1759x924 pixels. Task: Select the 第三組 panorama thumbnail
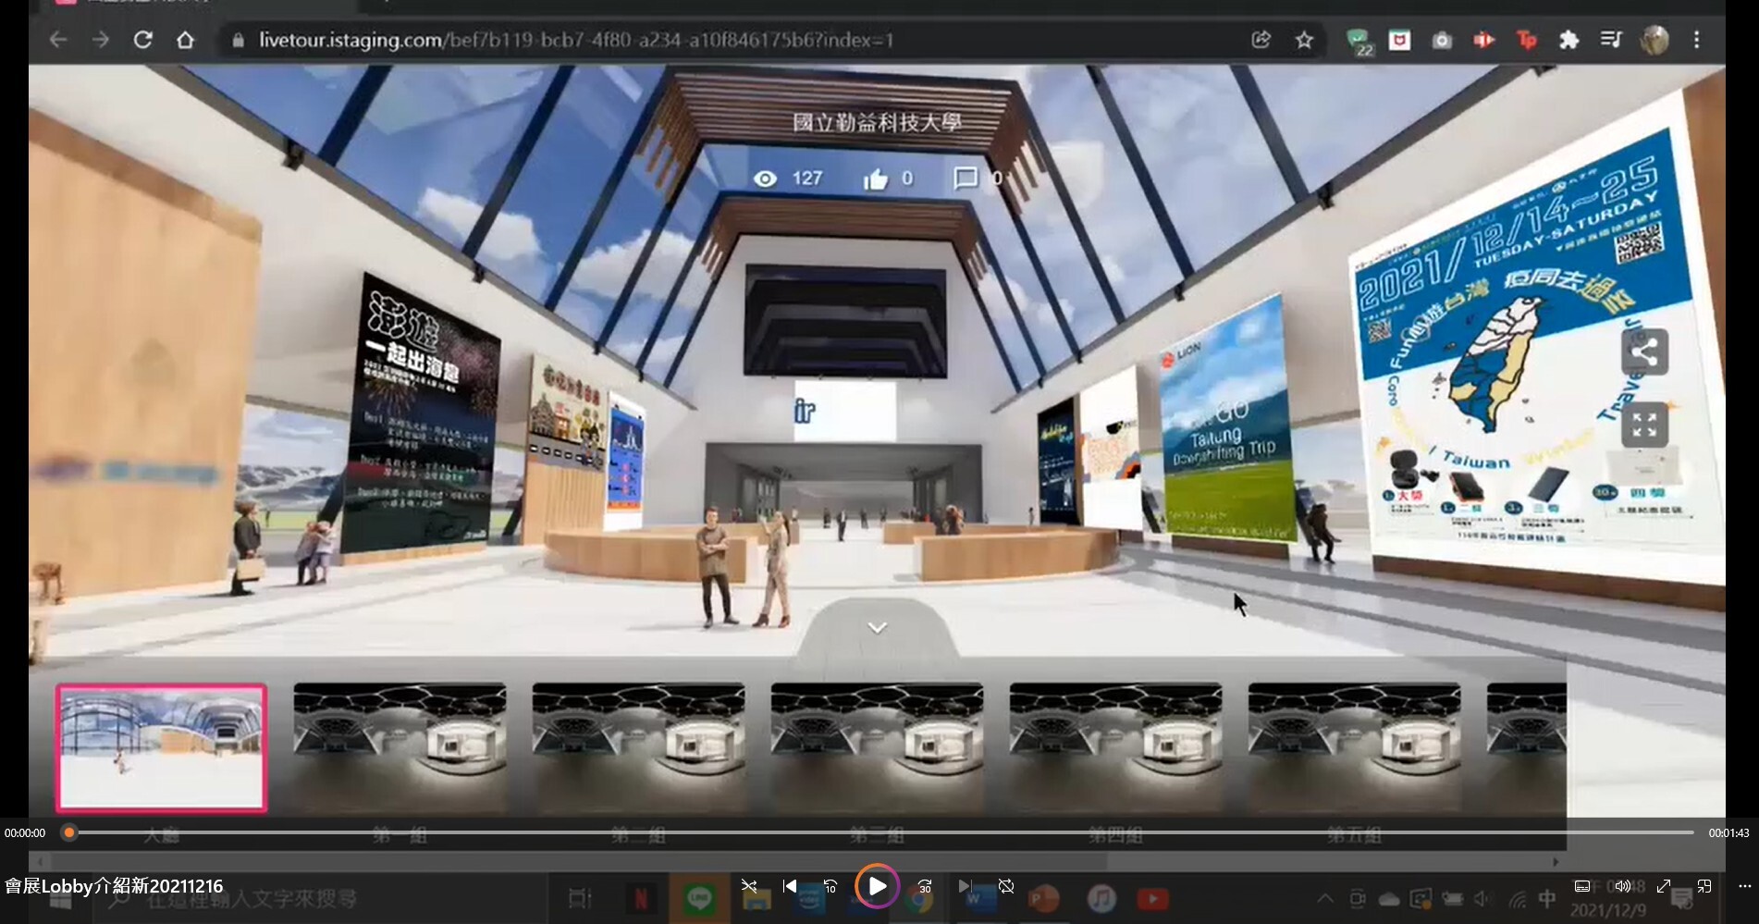(x=877, y=748)
